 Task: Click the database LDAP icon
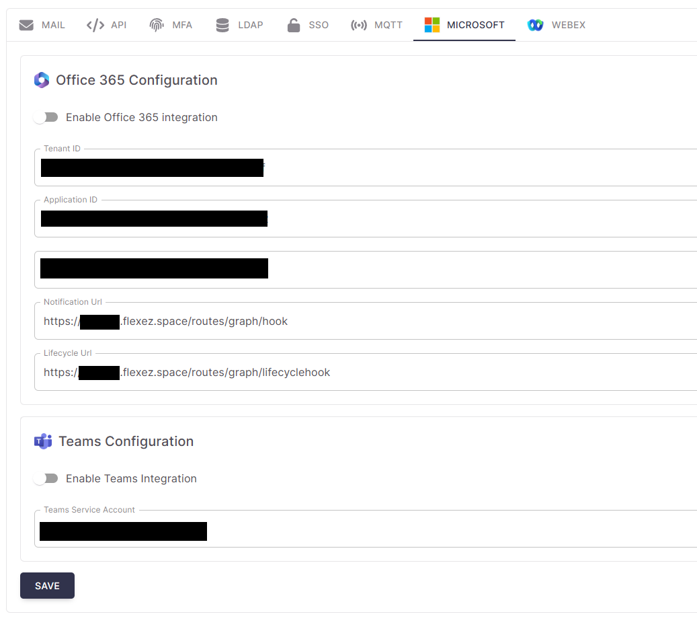tap(222, 25)
